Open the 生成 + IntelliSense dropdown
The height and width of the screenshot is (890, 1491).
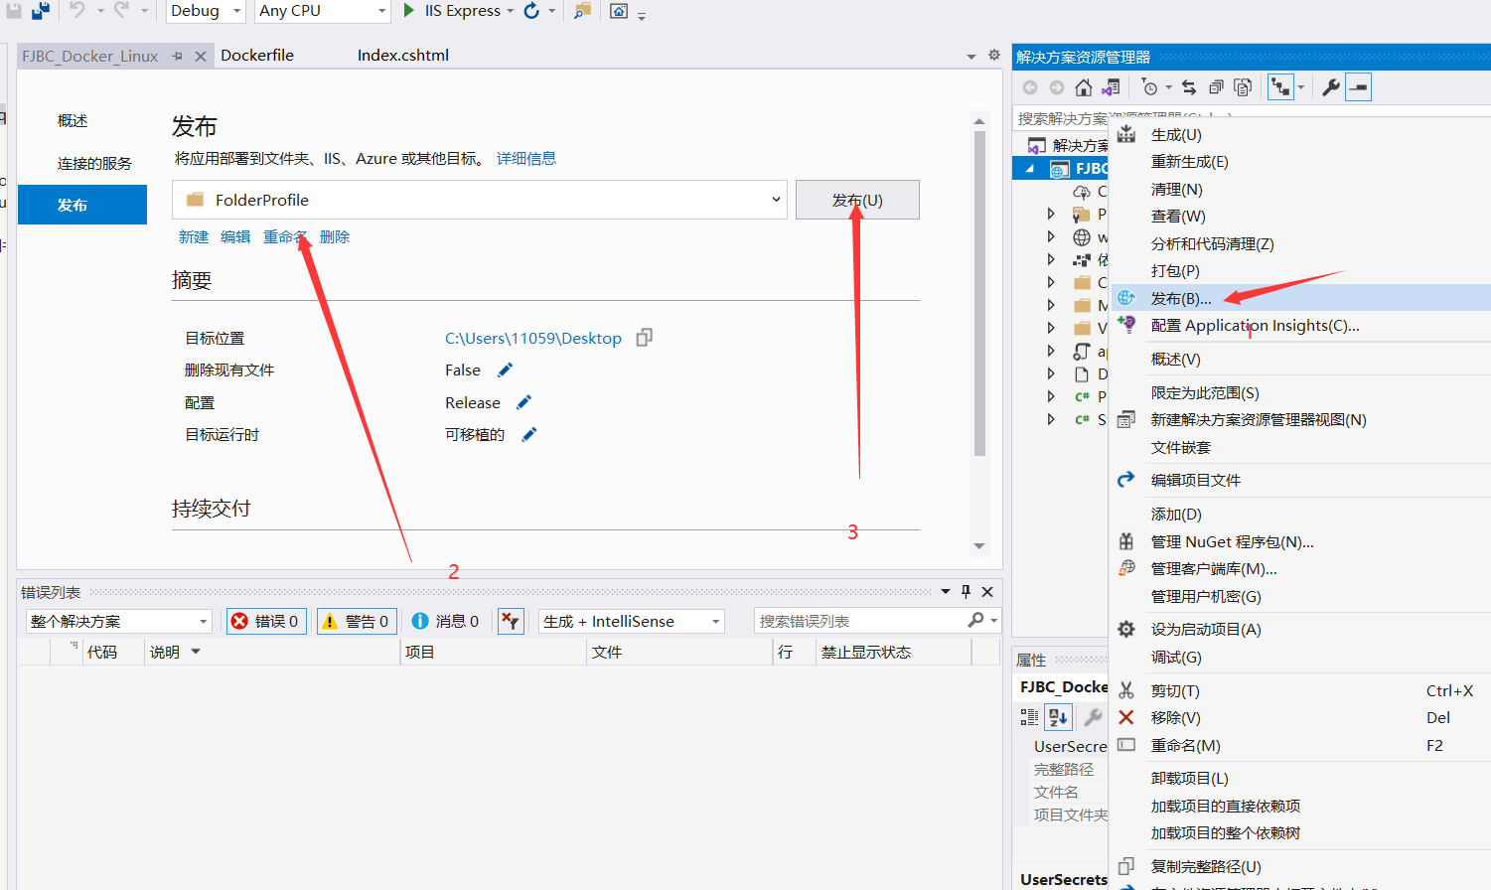tap(632, 621)
